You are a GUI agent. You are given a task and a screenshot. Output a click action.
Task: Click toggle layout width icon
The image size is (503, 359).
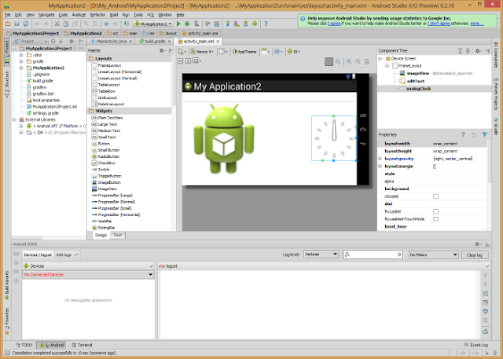click(x=180, y=61)
